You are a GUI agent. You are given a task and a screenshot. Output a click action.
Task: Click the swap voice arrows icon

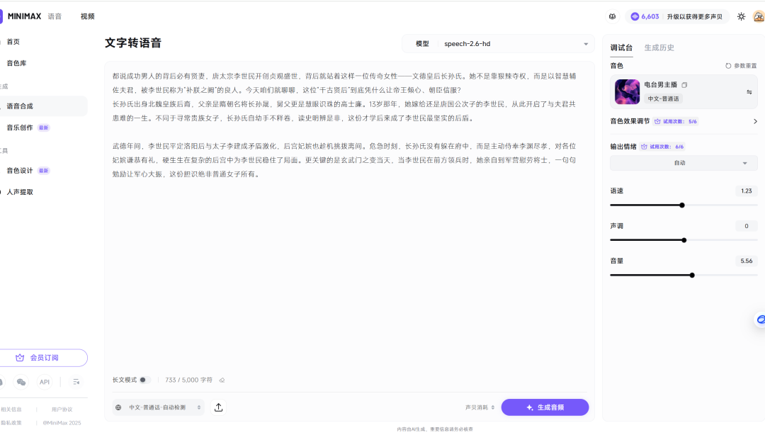click(x=749, y=92)
